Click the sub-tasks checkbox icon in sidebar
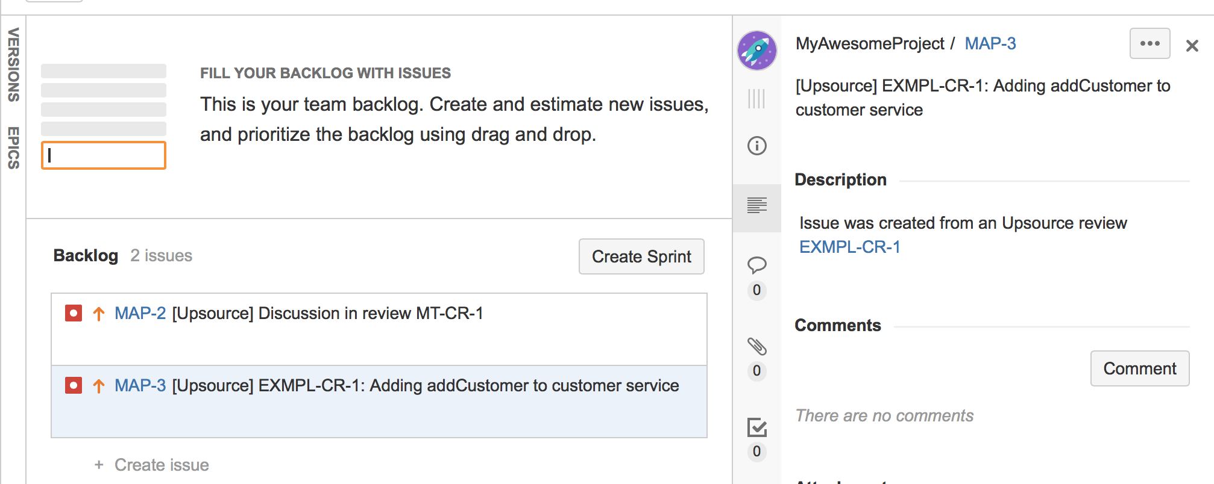1214x484 pixels. point(756,427)
